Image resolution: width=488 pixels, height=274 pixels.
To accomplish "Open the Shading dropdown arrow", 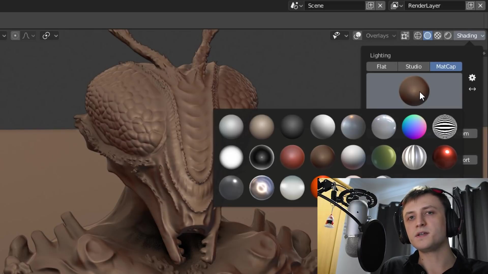I will [482, 36].
